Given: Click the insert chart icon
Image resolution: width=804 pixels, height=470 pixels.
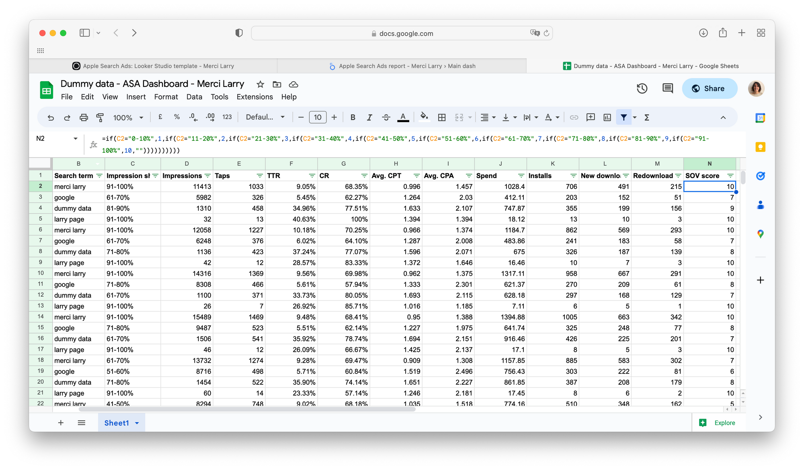Looking at the screenshot, I should coord(607,117).
